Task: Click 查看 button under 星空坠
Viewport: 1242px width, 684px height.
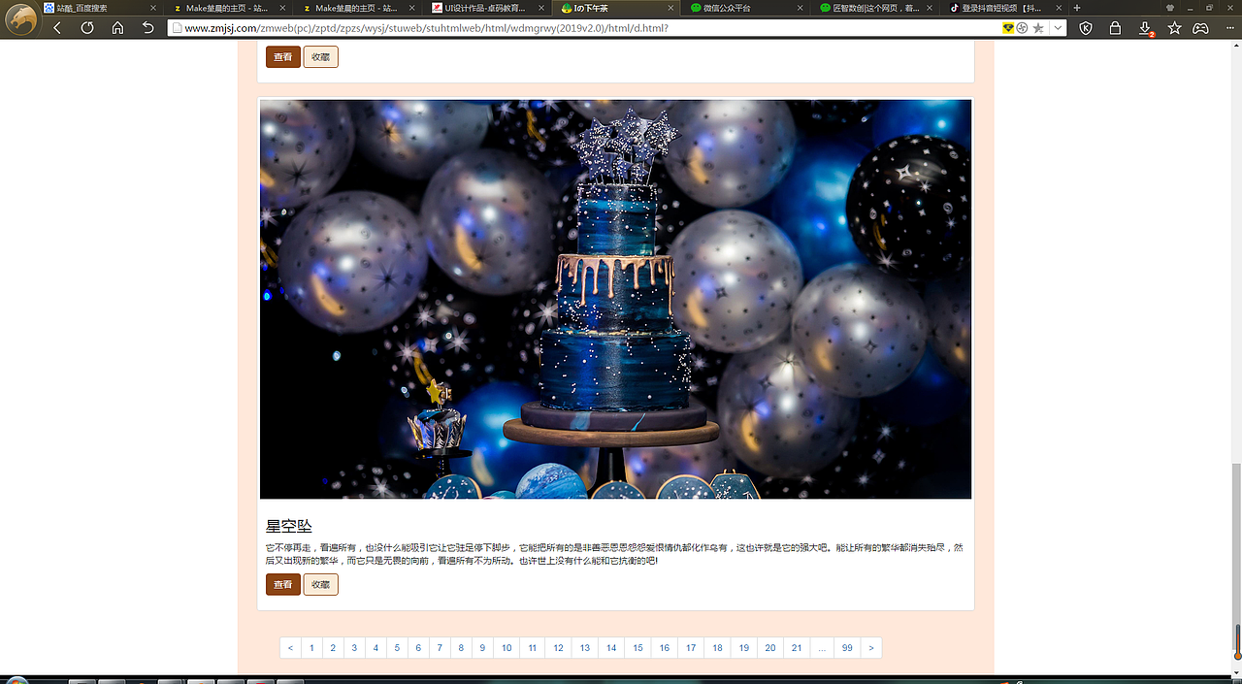Action: (x=283, y=585)
